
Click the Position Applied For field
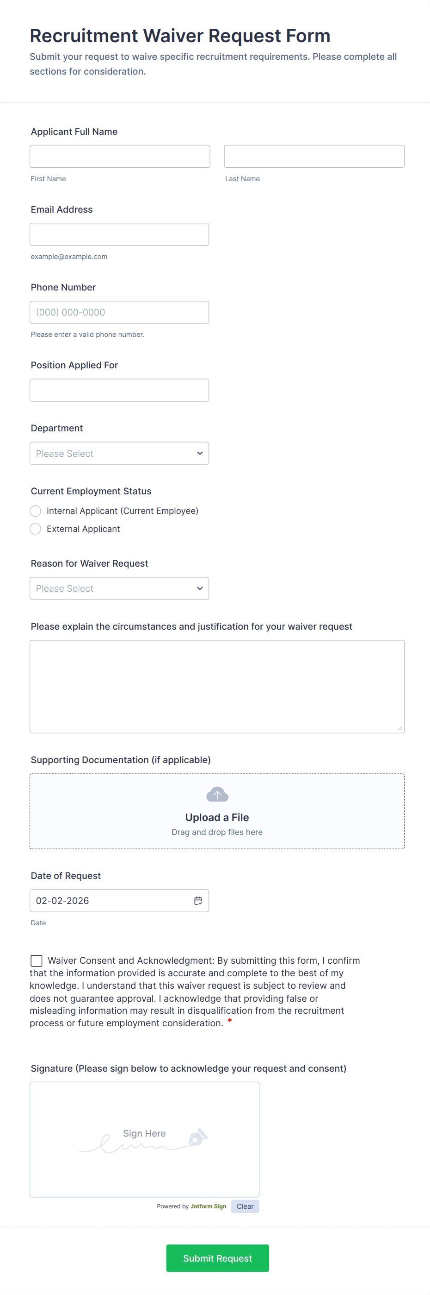(119, 390)
